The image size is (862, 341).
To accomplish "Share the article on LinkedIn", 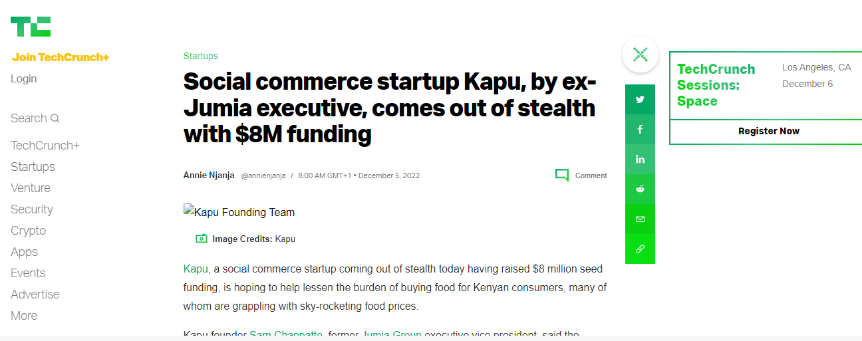I will coord(640,160).
